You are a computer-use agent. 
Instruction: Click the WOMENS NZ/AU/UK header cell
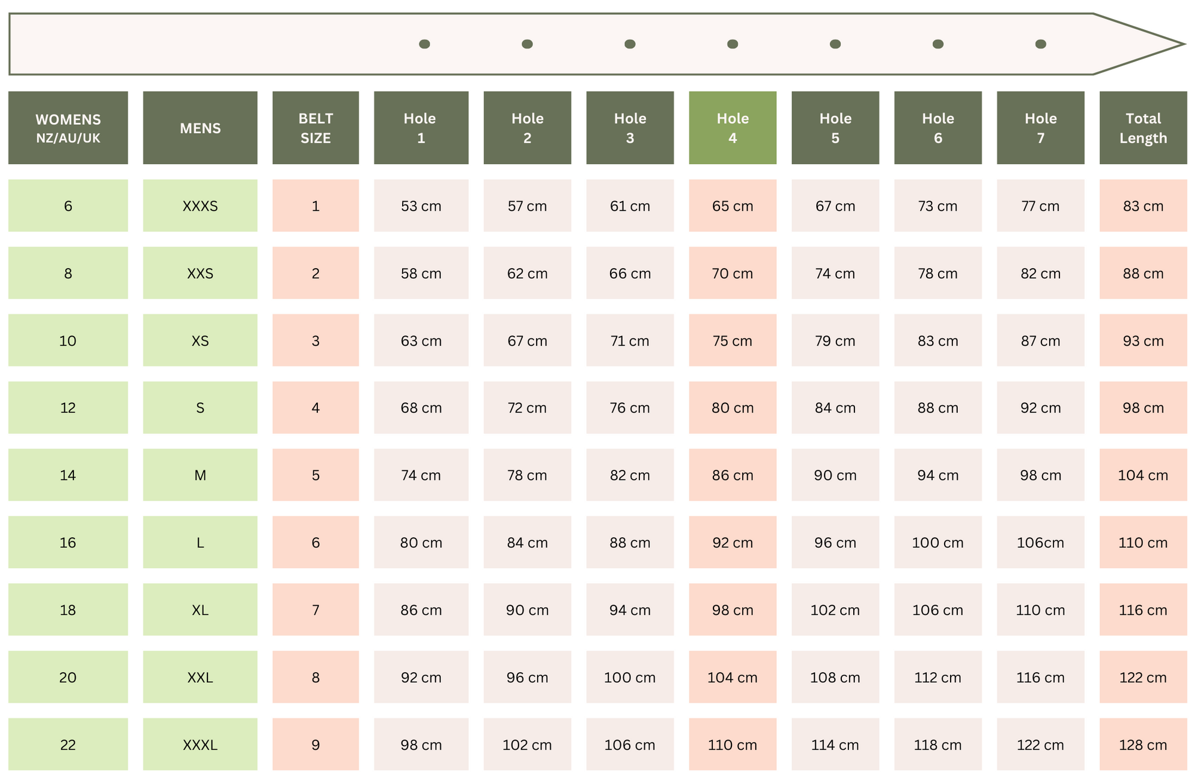click(x=68, y=128)
